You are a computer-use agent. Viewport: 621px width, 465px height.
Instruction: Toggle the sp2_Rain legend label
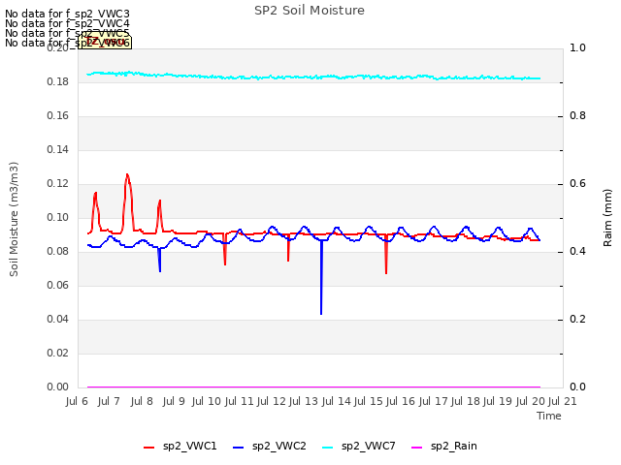(454, 446)
